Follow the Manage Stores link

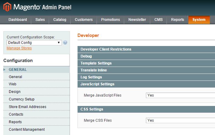19,48
